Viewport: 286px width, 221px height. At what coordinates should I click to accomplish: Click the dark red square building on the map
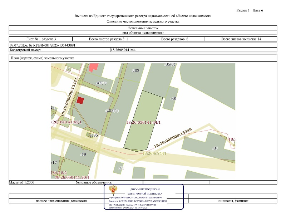click(80, 100)
